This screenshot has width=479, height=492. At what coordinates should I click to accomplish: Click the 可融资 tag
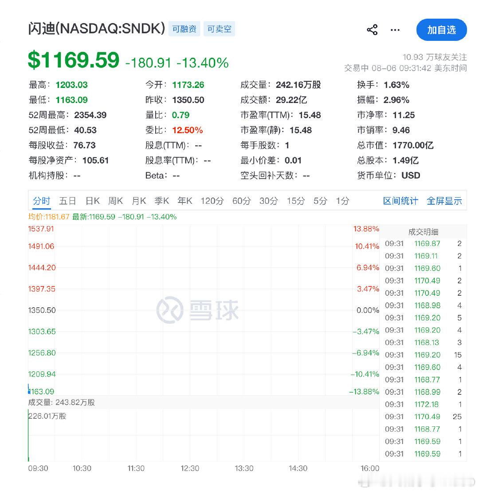pos(185,29)
